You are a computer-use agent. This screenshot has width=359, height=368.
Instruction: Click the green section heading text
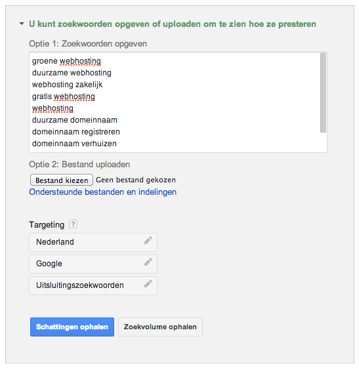pyautogui.click(x=173, y=24)
